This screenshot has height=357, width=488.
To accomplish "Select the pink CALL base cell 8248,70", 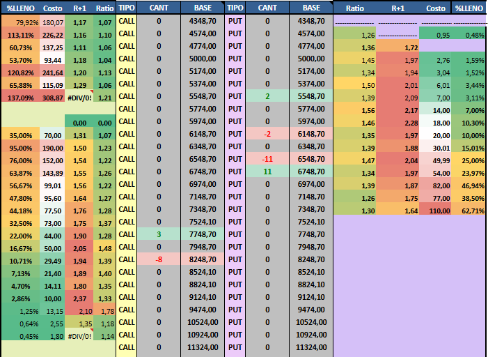I will (203, 259).
